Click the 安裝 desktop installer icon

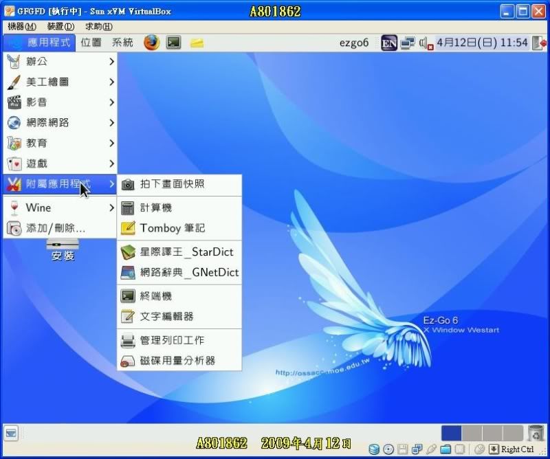pyautogui.click(x=63, y=249)
